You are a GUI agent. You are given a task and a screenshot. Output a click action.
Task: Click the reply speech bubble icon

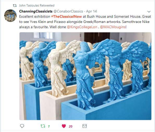point(22,126)
